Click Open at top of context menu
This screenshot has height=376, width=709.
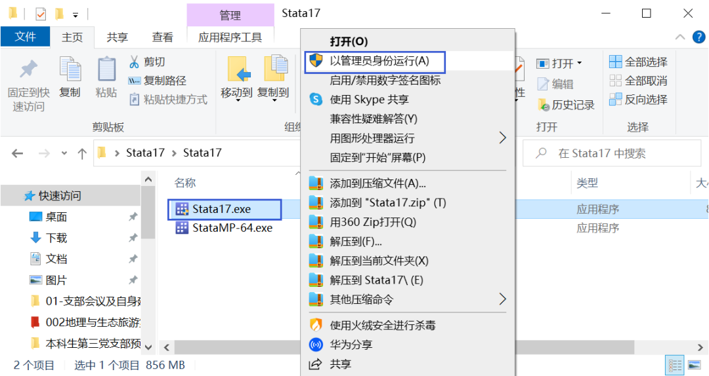pos(408,41)
